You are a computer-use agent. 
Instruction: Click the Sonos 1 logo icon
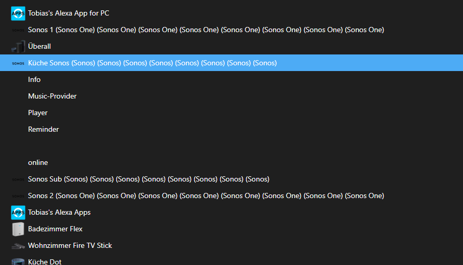(x=18, y=30)
